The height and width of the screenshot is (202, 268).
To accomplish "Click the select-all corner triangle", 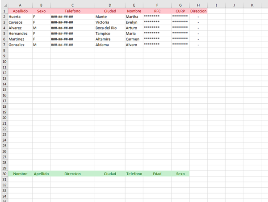I will 4,5.
